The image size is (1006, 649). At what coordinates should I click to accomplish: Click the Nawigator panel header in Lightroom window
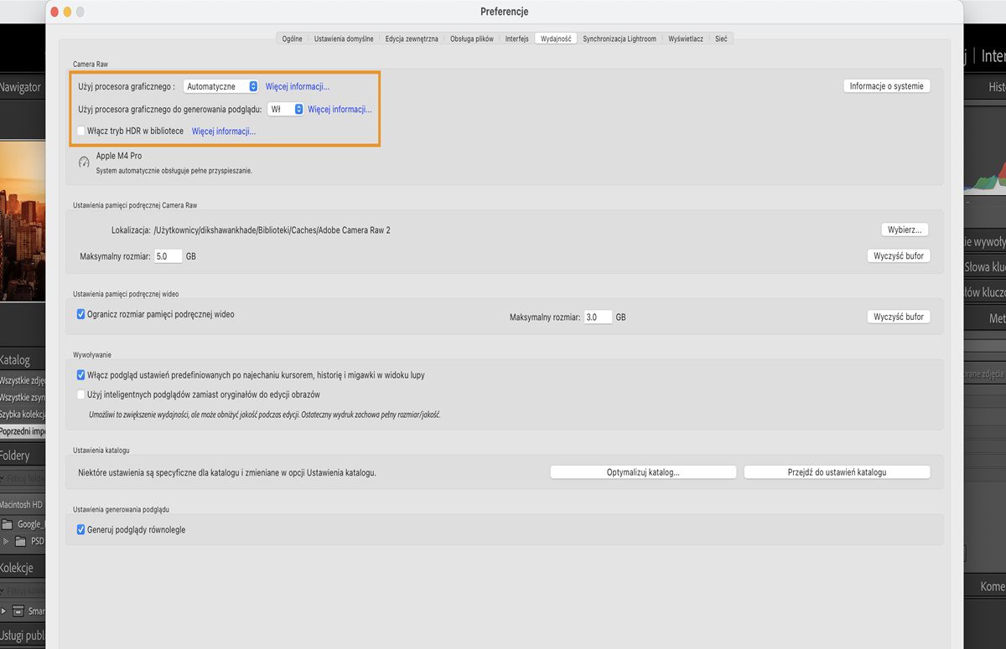click(21, 86)
